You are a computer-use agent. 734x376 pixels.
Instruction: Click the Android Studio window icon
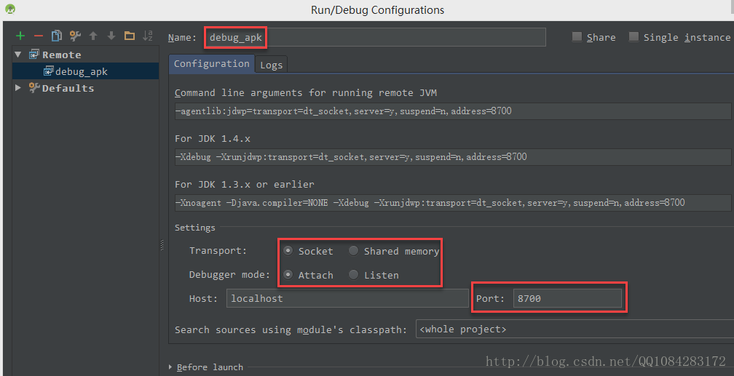coord(10,9)
